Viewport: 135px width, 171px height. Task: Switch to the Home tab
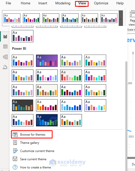pos(26,3)
